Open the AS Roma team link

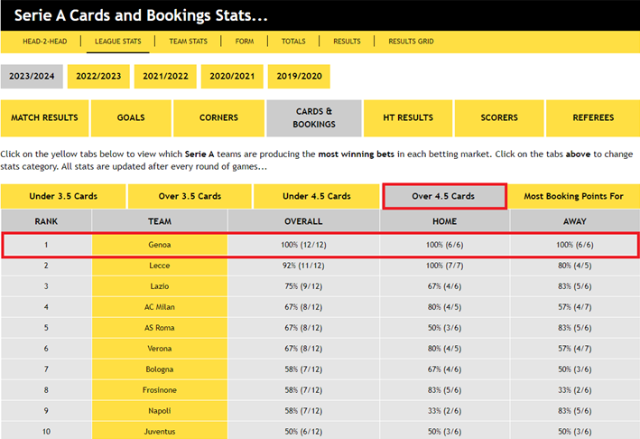coord(160,328)
